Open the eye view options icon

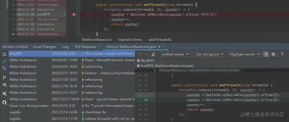click(4, 85)
